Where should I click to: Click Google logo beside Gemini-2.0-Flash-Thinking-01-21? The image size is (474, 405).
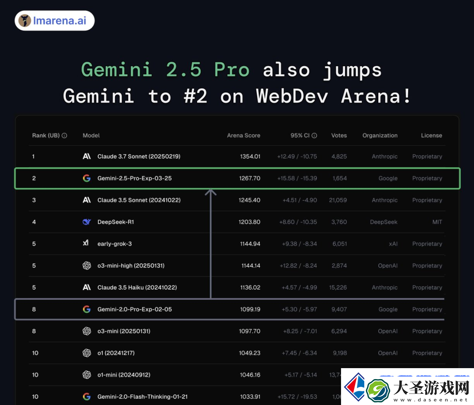(87, 397)
